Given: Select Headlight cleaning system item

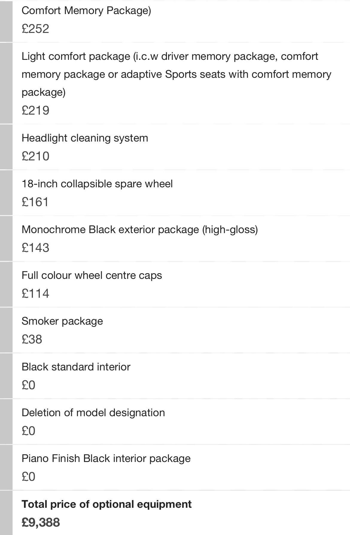Looking at the screenshot, I should 181,147.
